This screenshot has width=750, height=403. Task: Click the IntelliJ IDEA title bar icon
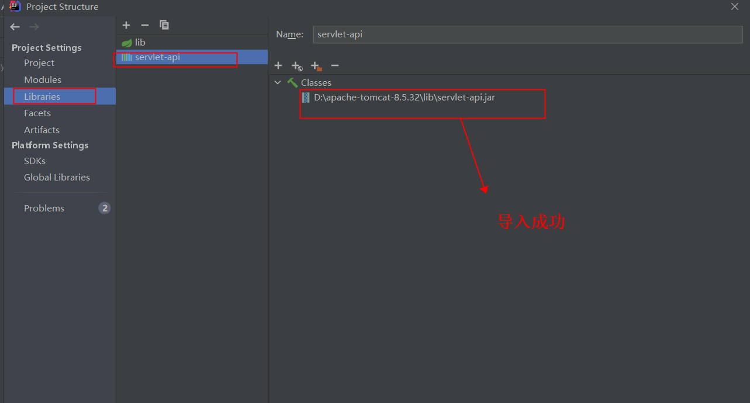click(x=15, y=6)
